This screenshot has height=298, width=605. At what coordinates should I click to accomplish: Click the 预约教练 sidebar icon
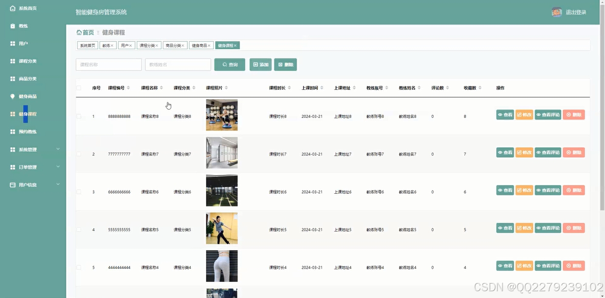[11, 131]
